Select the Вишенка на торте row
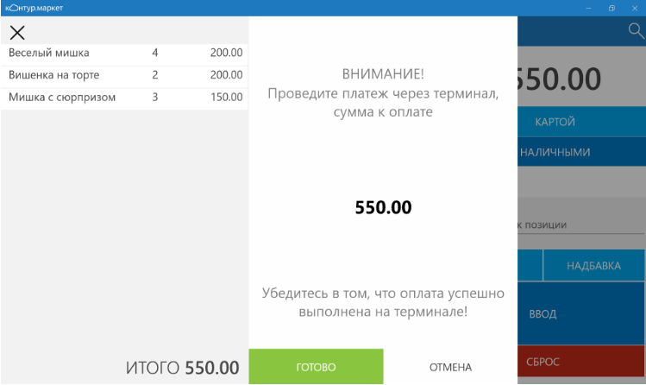This screenshot has height=385, width=646. [124, 75]
